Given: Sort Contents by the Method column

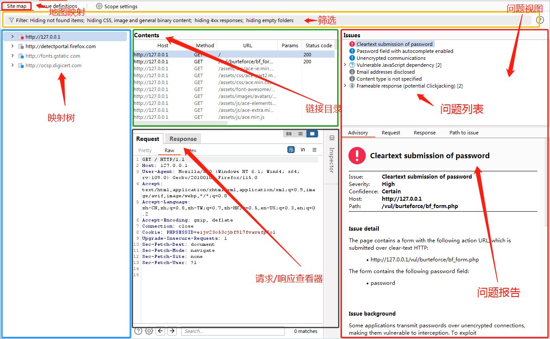Looking at the screenshot, I should (205, 45).
